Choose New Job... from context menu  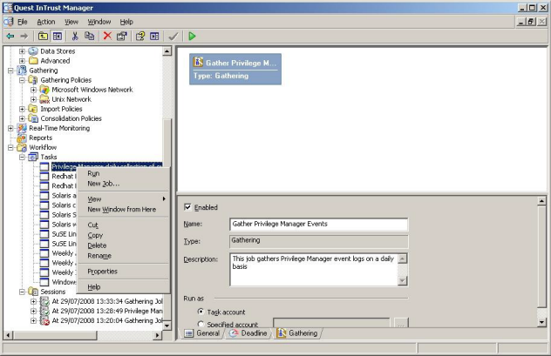point(123,184)
